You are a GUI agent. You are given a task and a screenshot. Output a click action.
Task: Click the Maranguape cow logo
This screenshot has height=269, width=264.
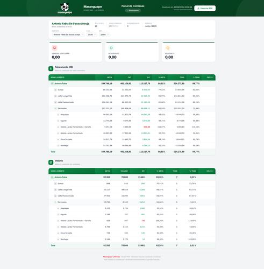click(x=65, y=8)
